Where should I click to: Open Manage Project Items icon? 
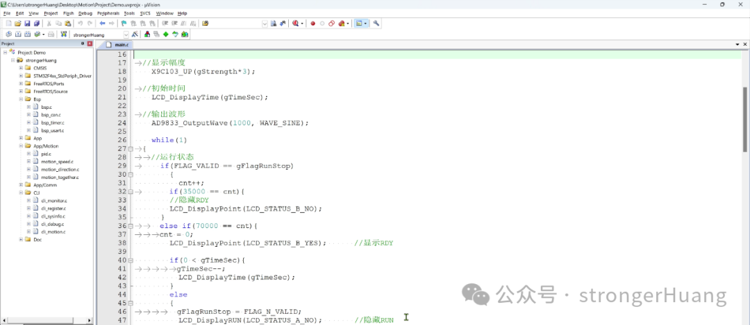click(147, 35)
